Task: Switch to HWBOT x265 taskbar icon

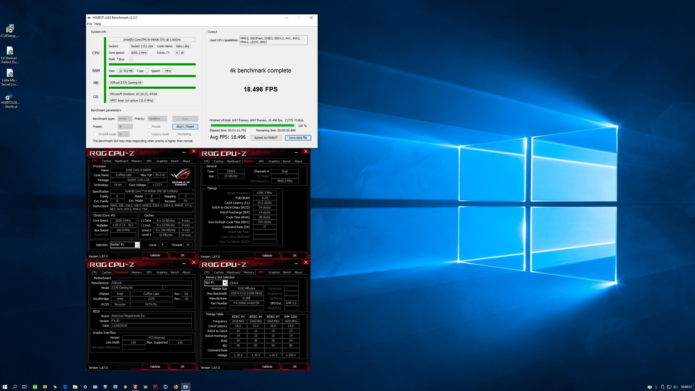Action: [186, 387]
